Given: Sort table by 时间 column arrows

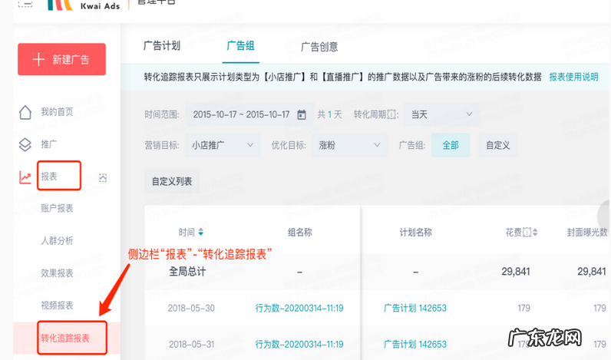Looking at the screenshot, I should tap(200, 233).
